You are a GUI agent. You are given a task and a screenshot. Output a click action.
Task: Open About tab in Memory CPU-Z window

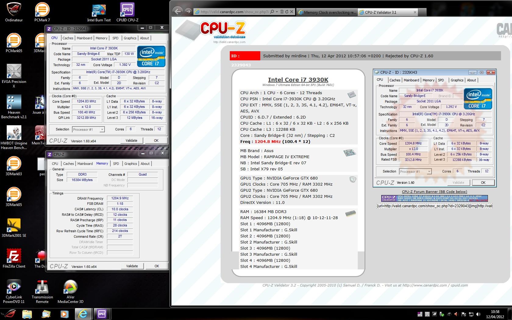pyautogui.click(x=145, y=164)
